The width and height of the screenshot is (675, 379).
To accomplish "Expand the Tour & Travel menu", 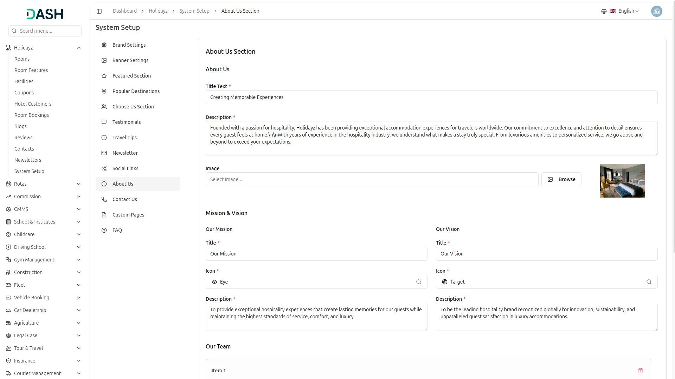I will (79, 348).
